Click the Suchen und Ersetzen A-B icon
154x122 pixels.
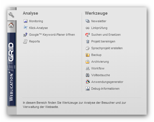88,35
